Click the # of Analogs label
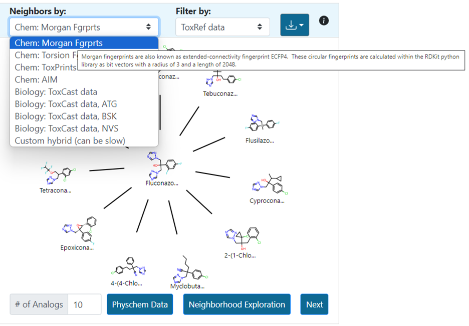This screenshot has height=326, width=469. point(39,304)
